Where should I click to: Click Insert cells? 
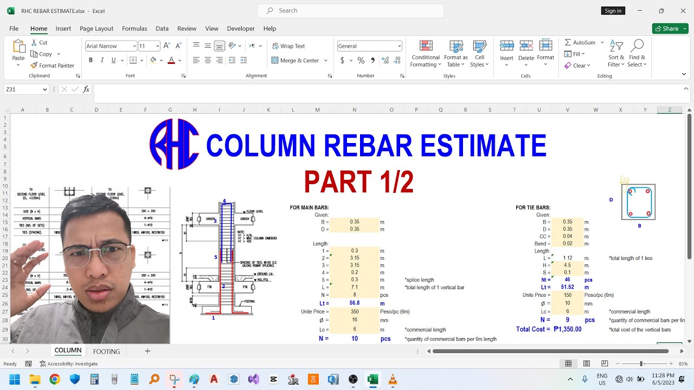[507, 53]
